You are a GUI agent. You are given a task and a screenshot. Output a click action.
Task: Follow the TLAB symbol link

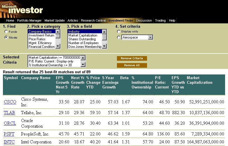pyautogui.click(x=10, y=113)
